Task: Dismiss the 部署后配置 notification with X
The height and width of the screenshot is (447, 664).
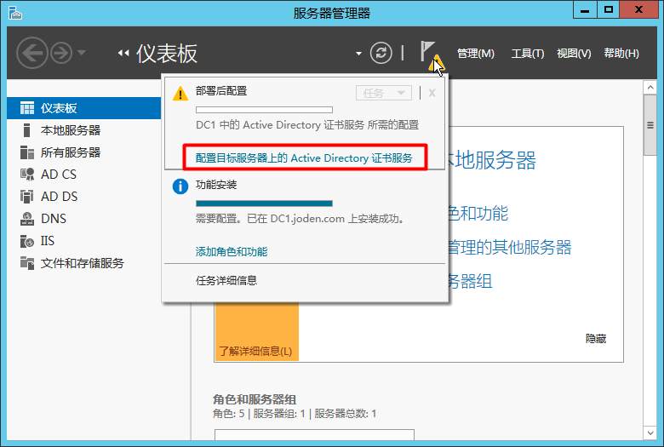Action: point(432,93)
